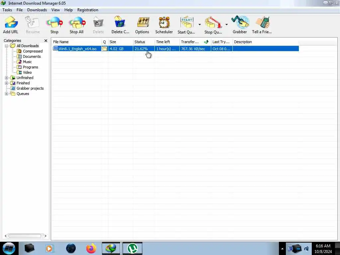
Task: Select All Downloads folder in tree
Action: point(28,46)
